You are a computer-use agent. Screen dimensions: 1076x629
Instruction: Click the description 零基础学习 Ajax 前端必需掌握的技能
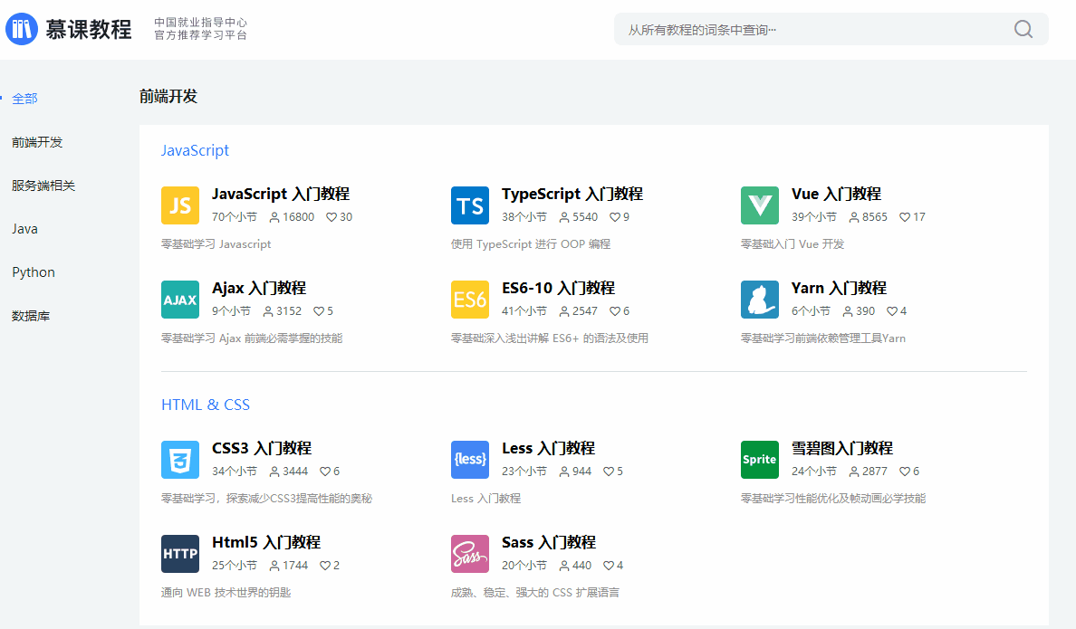point(252,338)
